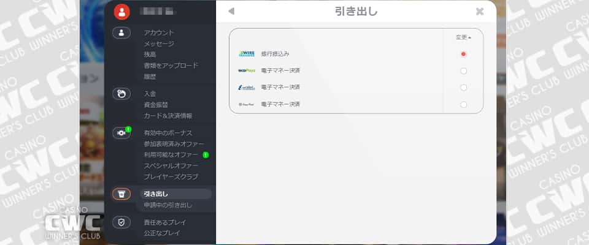Click the 銀行振込み payment label

tap(275, 54)
